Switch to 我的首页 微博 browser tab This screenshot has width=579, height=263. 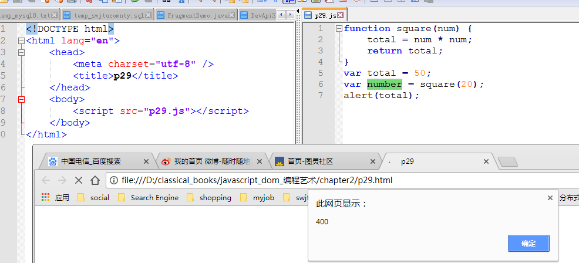pos(213,161)
